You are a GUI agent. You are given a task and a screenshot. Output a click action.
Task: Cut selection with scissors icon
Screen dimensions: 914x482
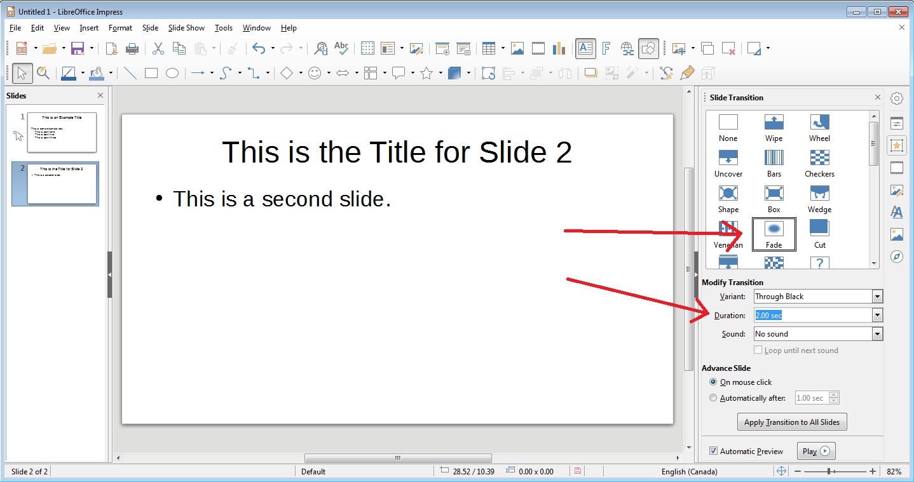pyautogui.click(x=158, y=48)
